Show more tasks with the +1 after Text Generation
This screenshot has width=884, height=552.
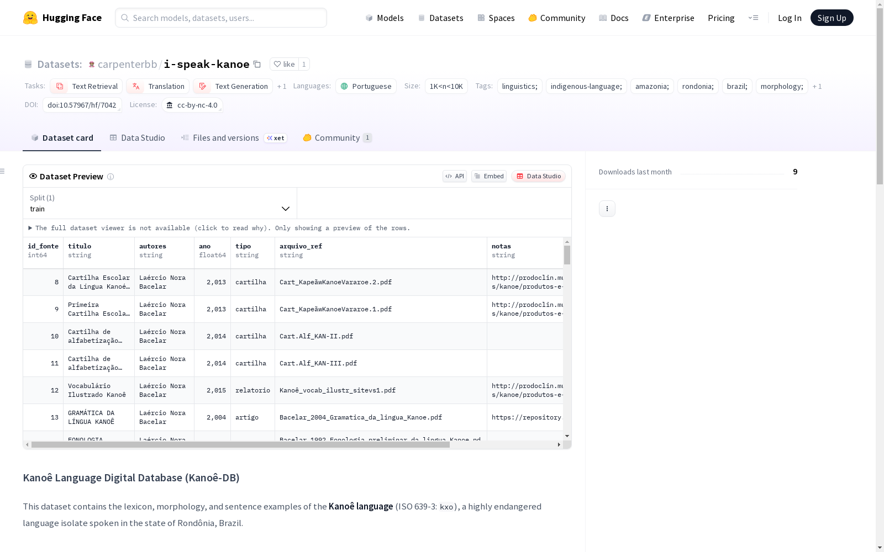(282, 87)
